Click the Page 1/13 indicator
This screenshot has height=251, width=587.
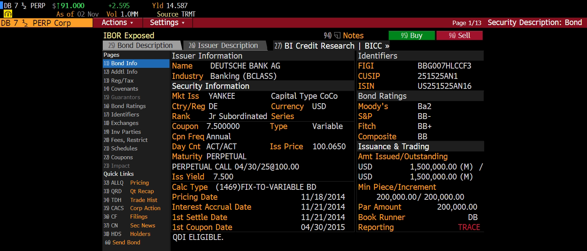click(x=467, y=23)
